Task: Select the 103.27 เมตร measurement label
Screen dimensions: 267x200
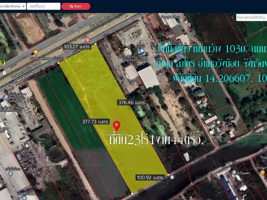Action: click(77, 47)
